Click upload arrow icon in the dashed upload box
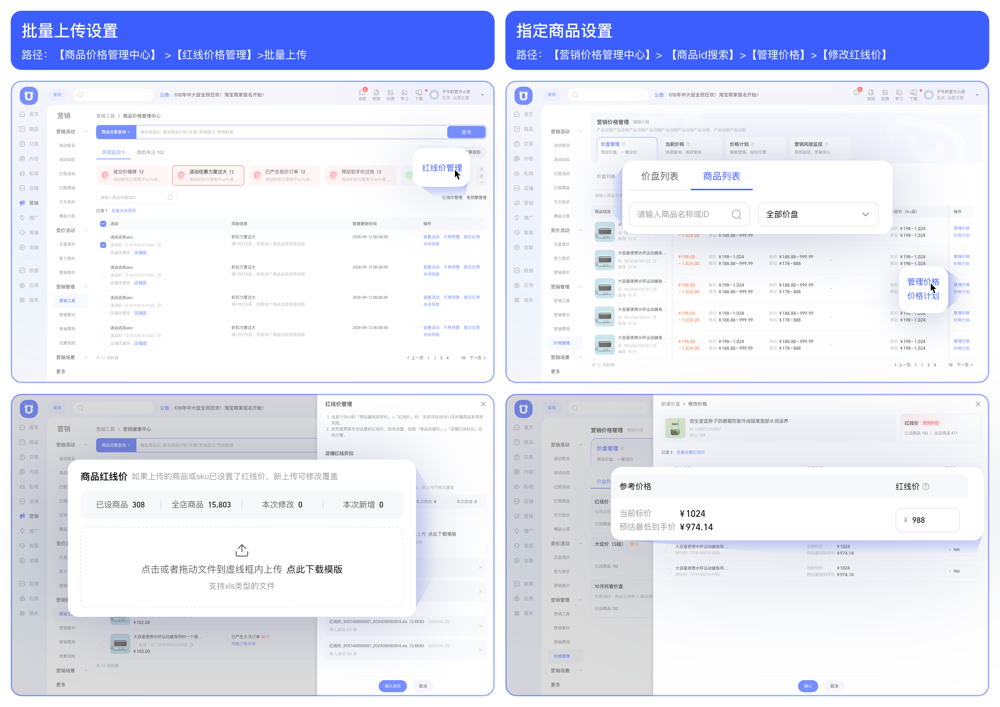Viewport: 1000px width, 707px height. point(242,550)
